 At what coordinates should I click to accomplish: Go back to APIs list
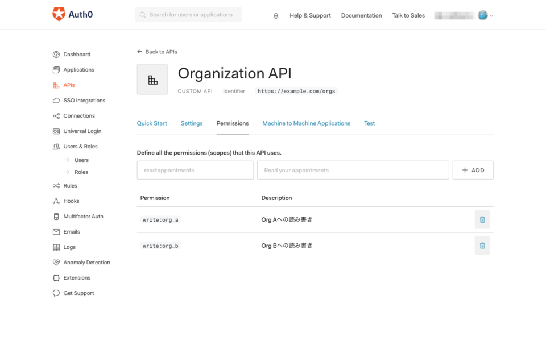click(157, 51)
